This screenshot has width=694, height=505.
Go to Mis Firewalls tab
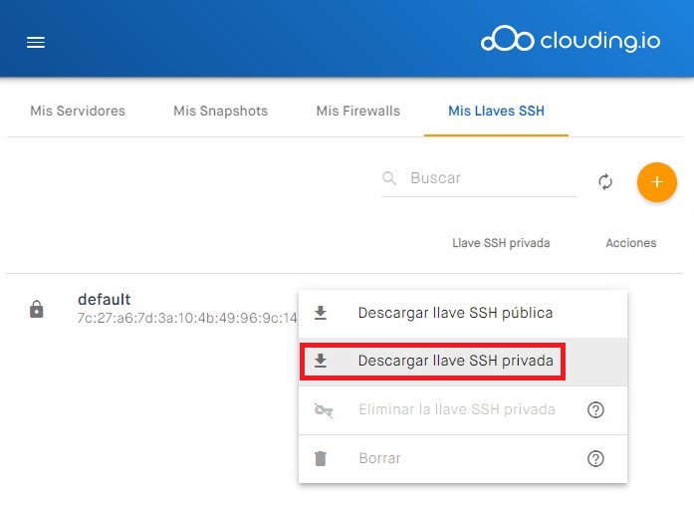357,111
